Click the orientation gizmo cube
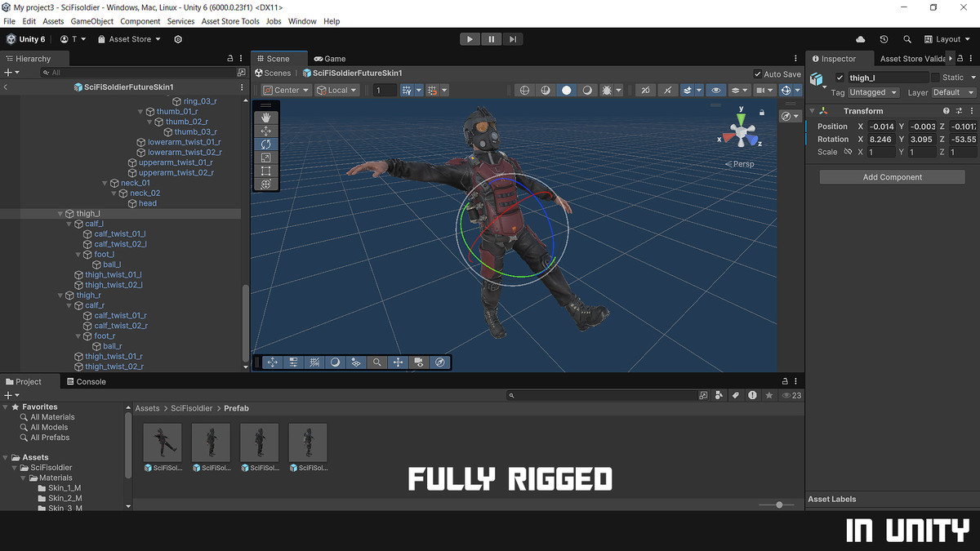 tap(741, 133)
